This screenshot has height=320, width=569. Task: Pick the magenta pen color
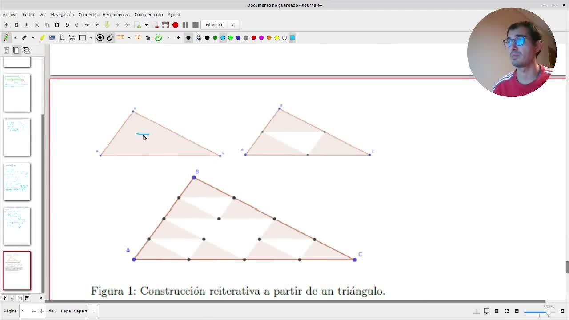(x=261, y=38)
